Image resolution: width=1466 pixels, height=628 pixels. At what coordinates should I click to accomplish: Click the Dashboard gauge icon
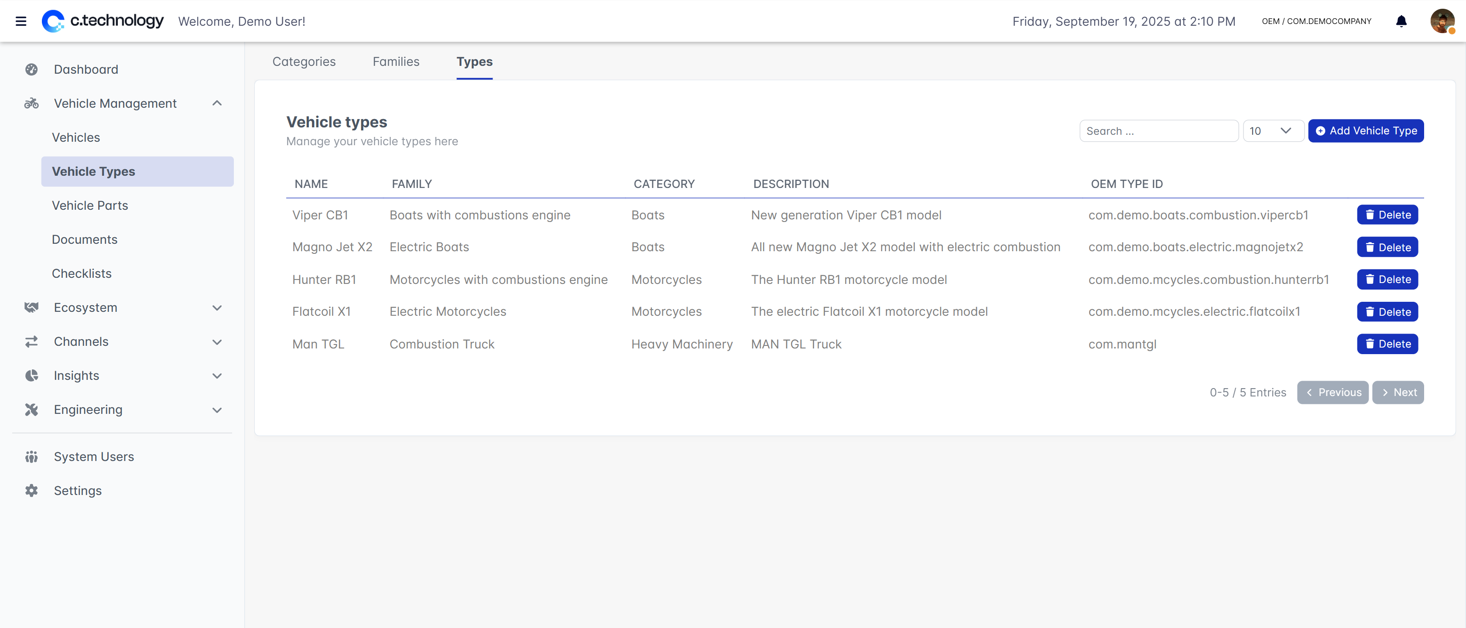[x=31, y=69]
